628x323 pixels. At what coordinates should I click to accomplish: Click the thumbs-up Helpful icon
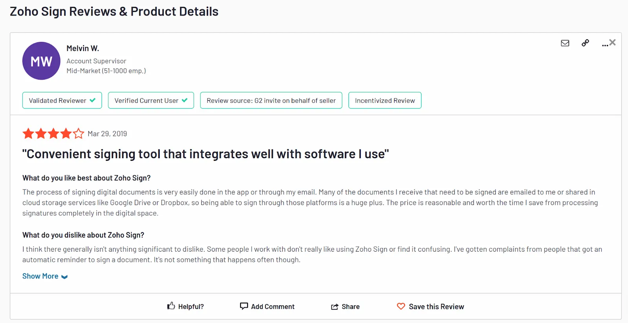tap(171, 306)
